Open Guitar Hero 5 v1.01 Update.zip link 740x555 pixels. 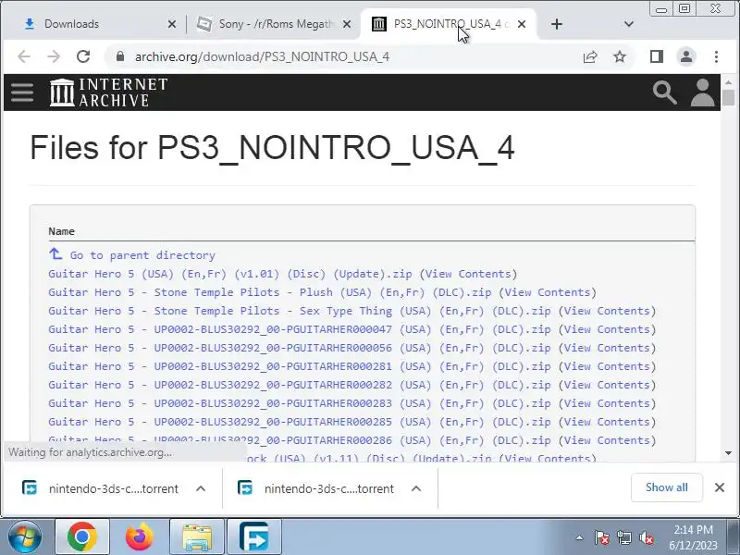(229, 274)
